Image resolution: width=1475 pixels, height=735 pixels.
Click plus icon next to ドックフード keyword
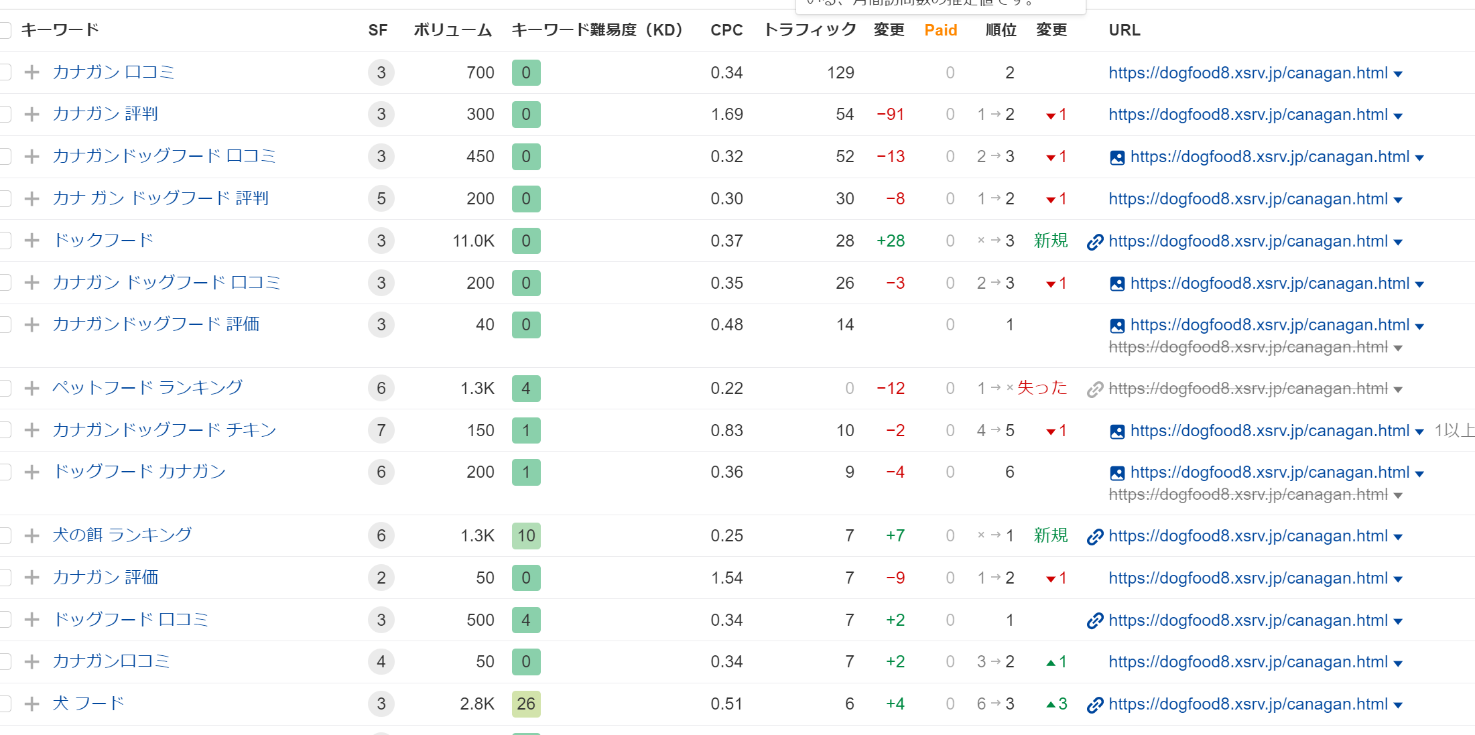31,241
